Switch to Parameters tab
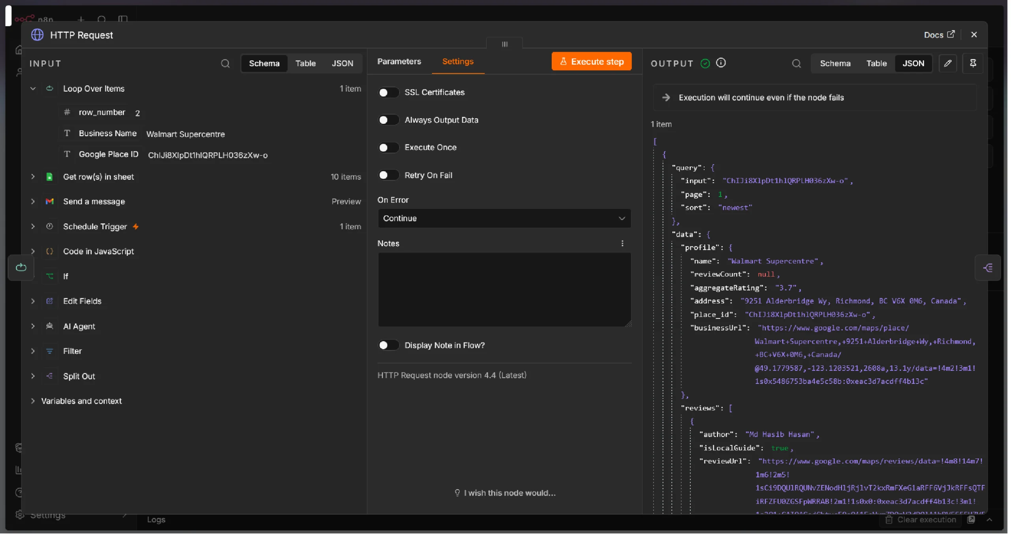 [x=399, y=62]
